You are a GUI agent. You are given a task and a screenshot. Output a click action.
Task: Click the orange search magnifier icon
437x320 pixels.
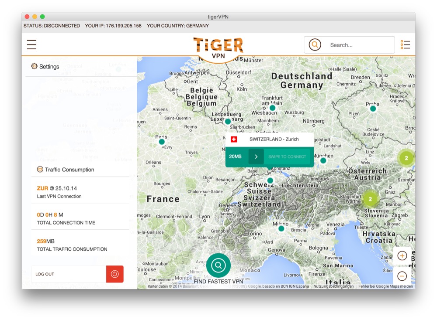coord(315,44)
